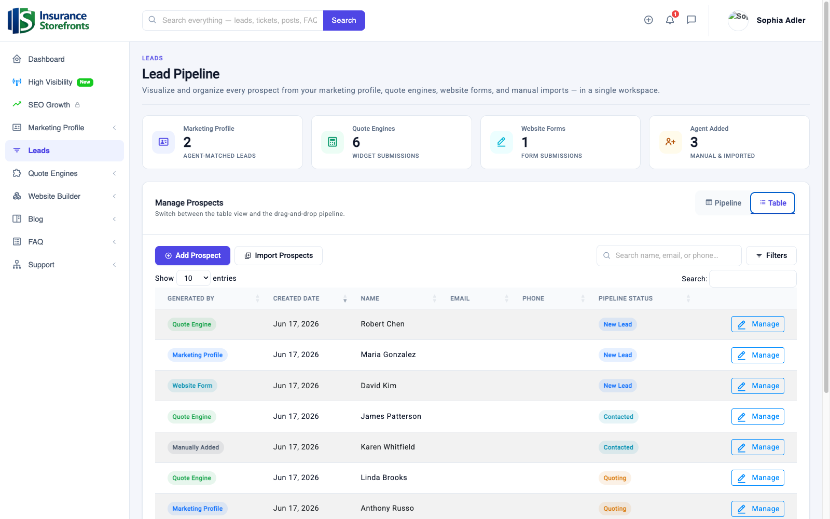Click the Website Builder blocks icon
This screenshot has height=519, width=830.
coord(17,196)
